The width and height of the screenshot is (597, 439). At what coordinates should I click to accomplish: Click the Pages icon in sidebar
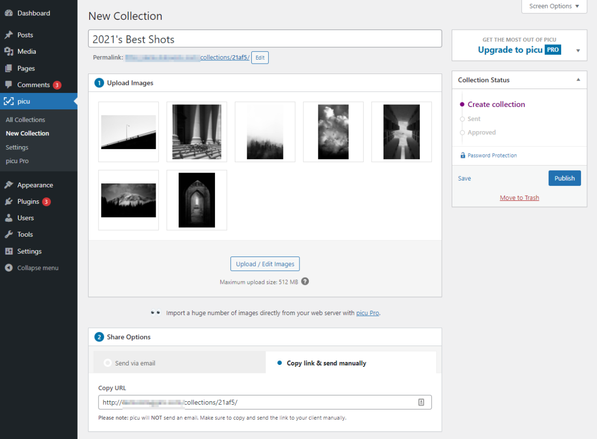[x=8, y=69]
